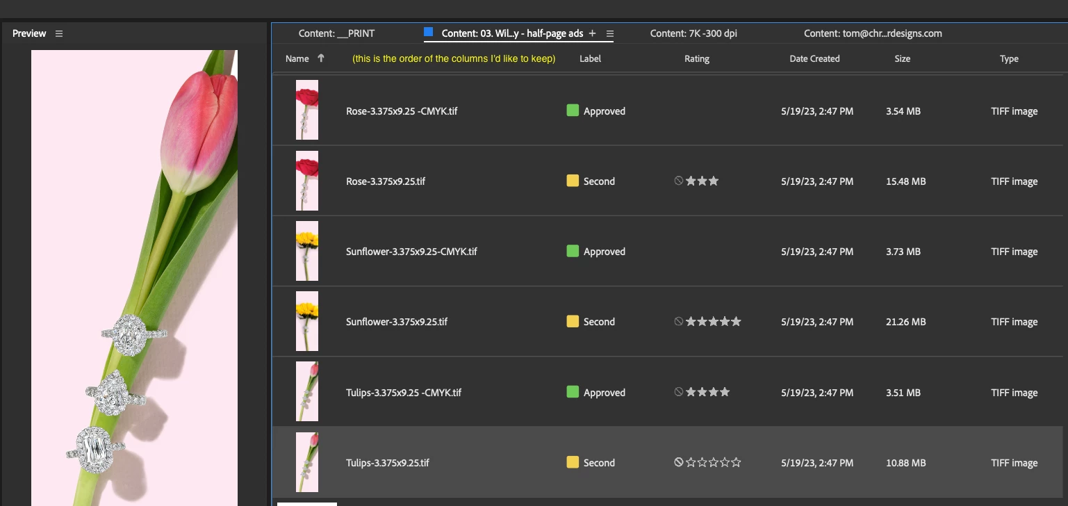Image resolution: width=1068 pixels, height=506 pixels.
Task: Click the Approved label text for Sunflower-3.375x9.25-CMYK.tif
Action: 605,252
